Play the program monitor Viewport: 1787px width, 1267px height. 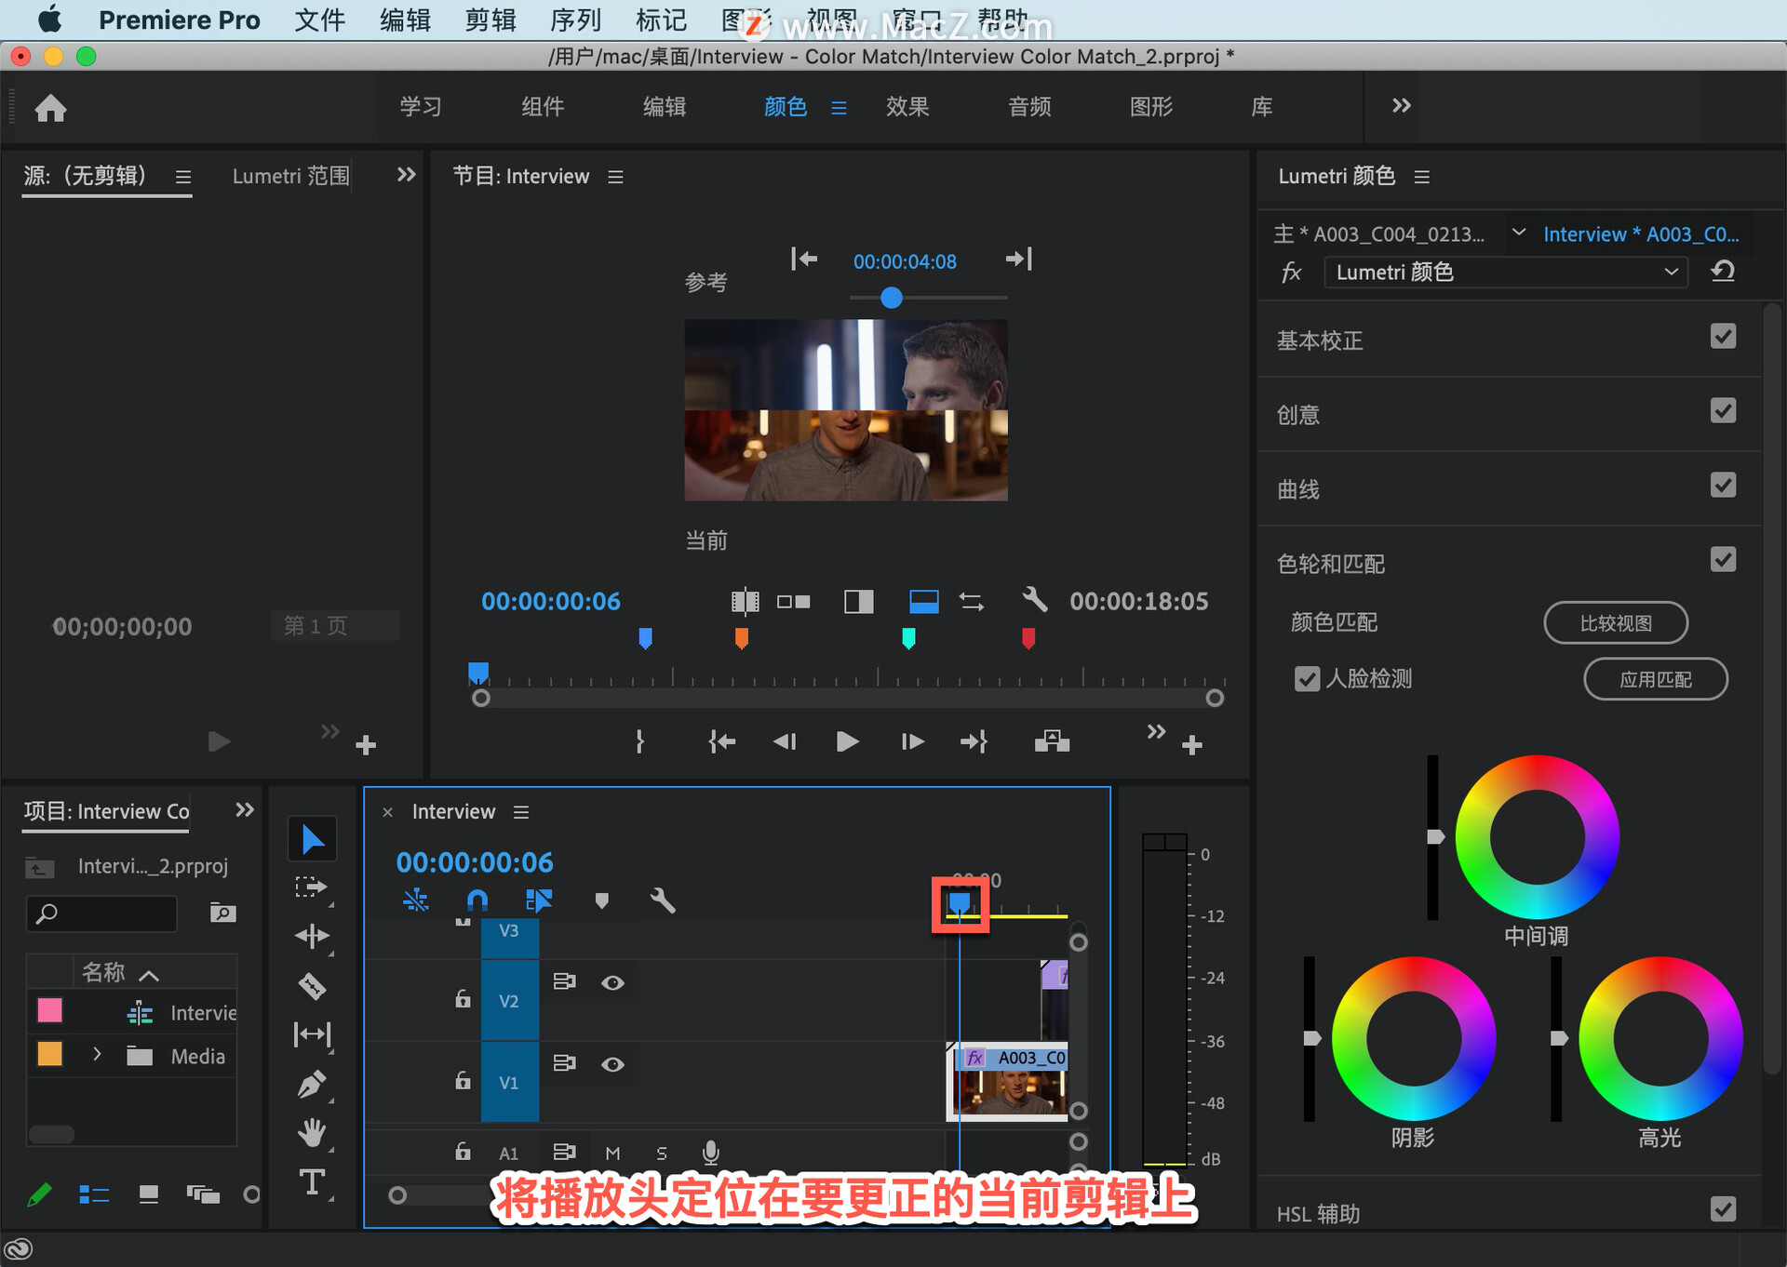(x=846, y=741)
